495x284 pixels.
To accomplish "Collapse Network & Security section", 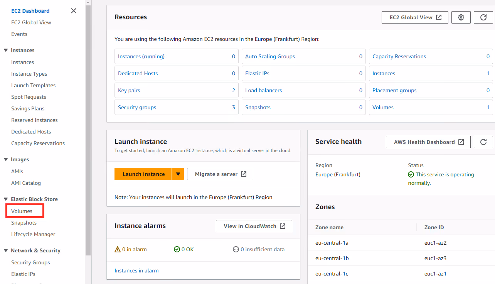I will 6,250.
